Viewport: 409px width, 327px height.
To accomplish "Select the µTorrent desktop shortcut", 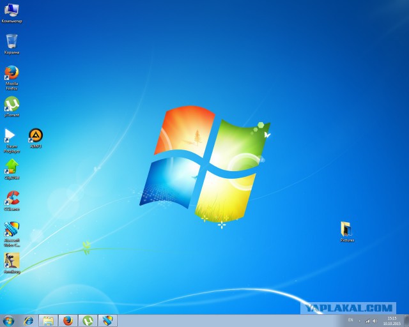I will coord(12,107).
